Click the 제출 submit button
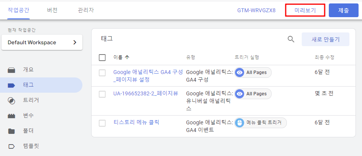Image resolution: width=362 pixels, height=156 pixels. [344, 10]
